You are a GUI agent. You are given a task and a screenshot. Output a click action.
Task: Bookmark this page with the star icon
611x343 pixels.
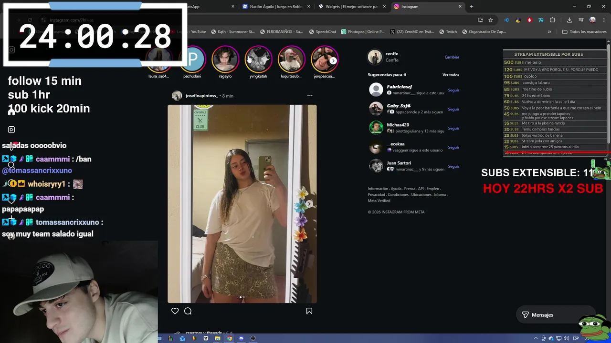pos(490,20)
